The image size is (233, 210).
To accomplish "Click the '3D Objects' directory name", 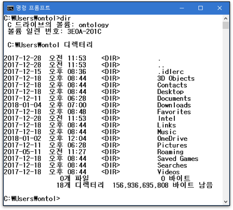I will 176,78.
